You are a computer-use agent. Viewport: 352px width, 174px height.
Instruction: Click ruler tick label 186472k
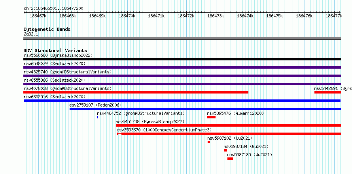[x=186, y=16]
